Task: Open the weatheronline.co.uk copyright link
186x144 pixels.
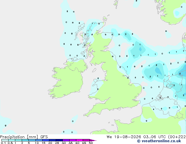Action: [x=159, y=141]
